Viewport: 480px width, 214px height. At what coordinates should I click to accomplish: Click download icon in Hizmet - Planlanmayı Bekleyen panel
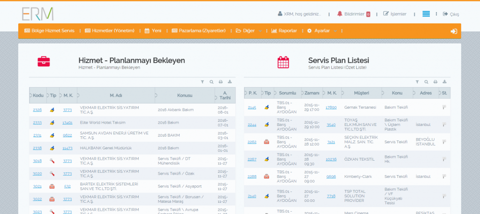coord(230,82)
